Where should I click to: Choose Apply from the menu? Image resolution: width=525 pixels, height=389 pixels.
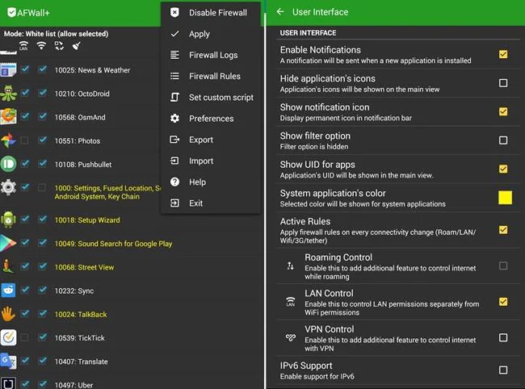211,34
